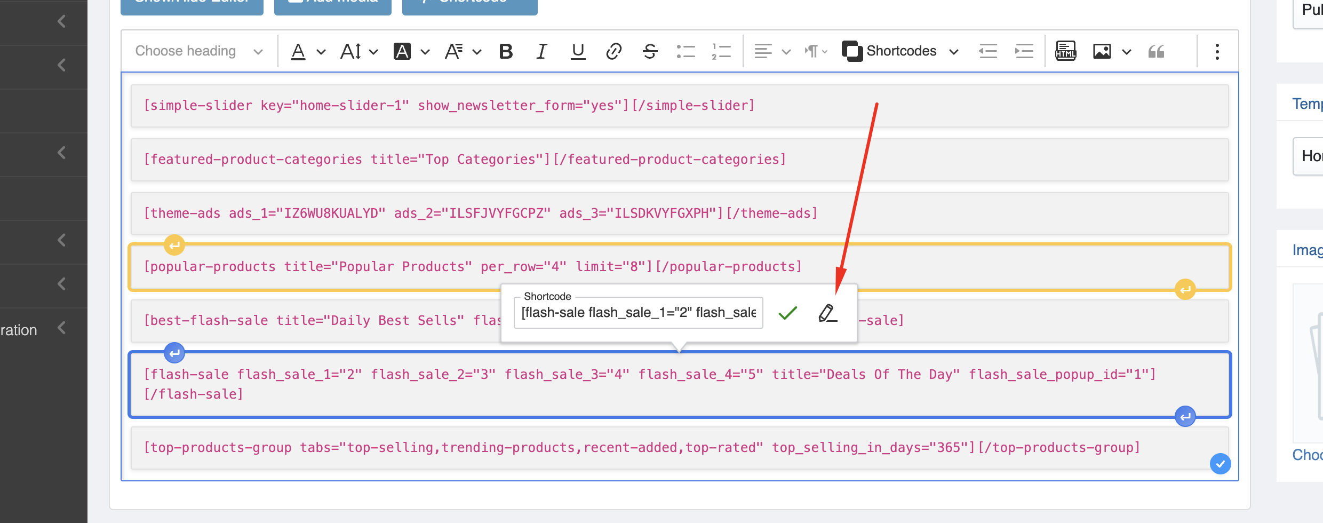The image size is (1323, 523).
Task: Open the Shortcodes toolbar menu
Action: point(900,51)
